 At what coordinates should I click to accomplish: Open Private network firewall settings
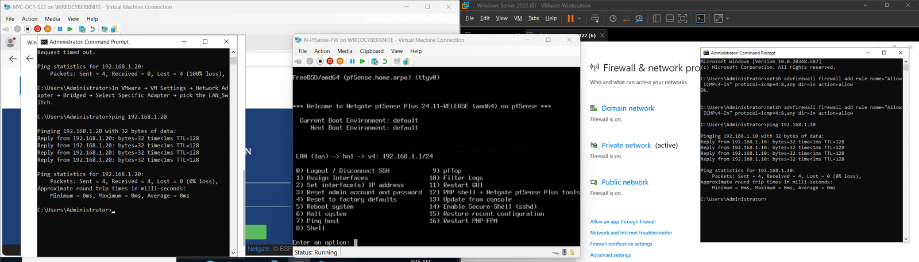pos(626,146)
